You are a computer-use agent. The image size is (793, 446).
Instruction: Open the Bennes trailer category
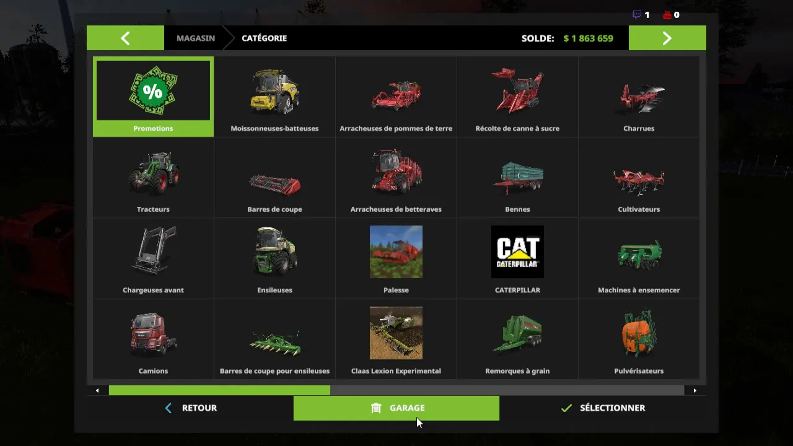(x=517, y=178)
